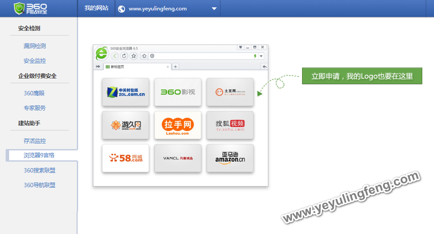Click the 安全检测 section heading
Screen dimensions: 434x234
pyautogui.click(x=29, y=28)
